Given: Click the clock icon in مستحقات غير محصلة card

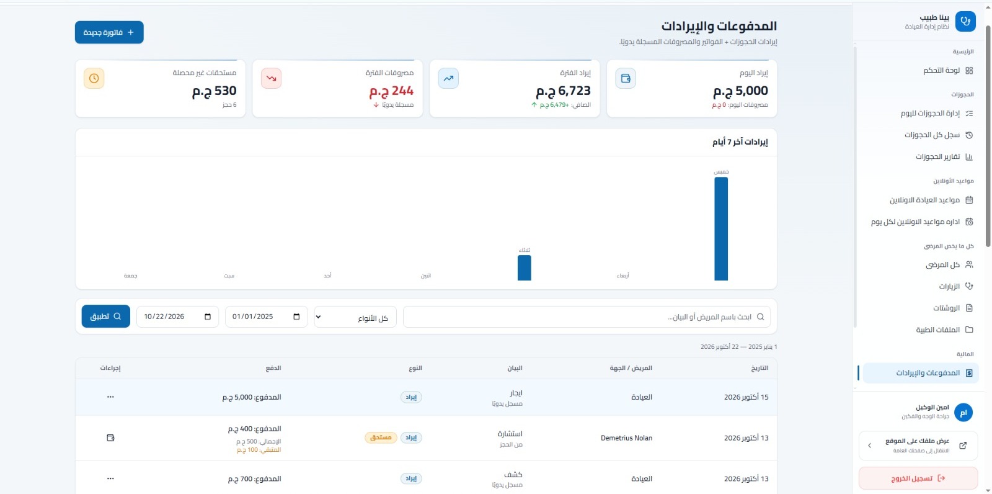Looking at the screenshot, I should pos(94,78).
